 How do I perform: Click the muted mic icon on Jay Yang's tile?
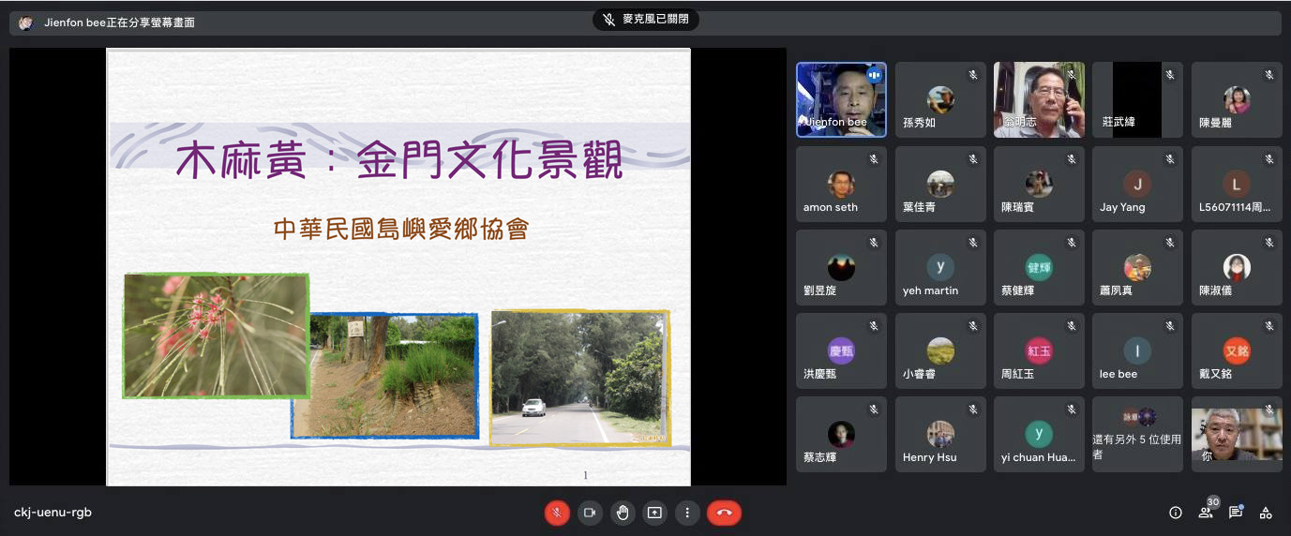tap(1169, 159)
